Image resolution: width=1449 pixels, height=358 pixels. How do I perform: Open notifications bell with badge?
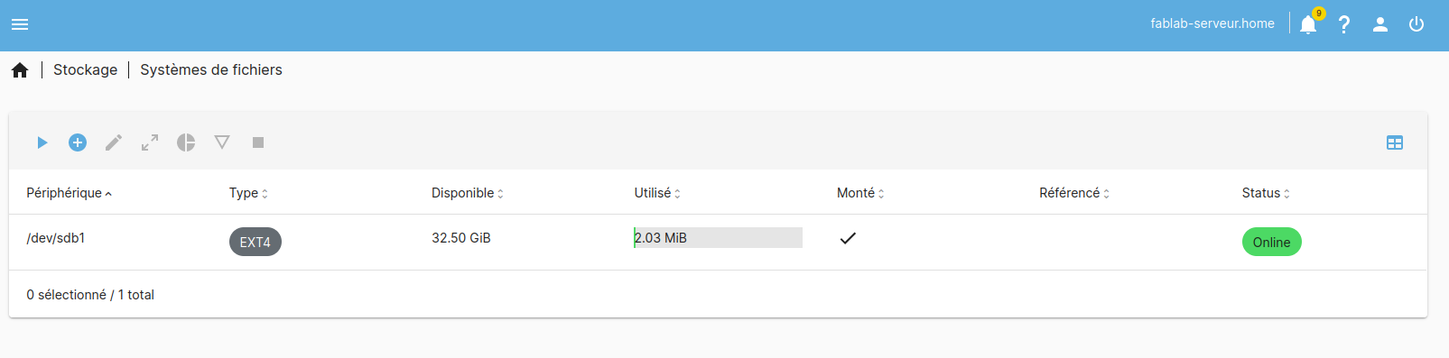pyautogui.click(x=1308, y=23)
